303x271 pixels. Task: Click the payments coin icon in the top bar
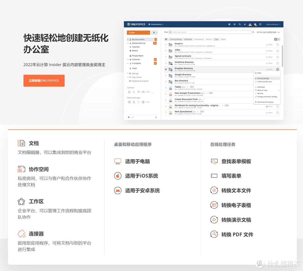click(229, 24)
